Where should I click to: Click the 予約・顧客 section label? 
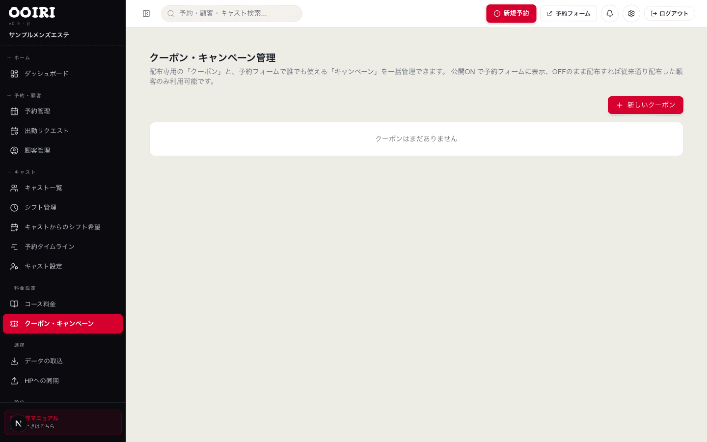28,96
